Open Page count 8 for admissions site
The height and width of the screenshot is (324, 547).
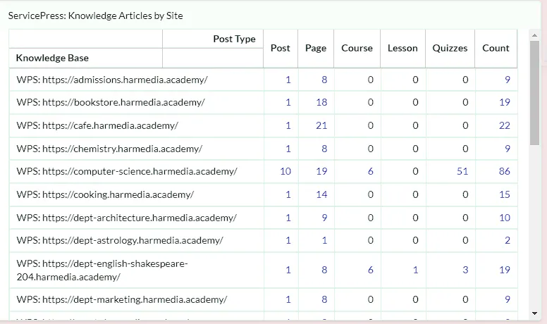pos(324,80)
